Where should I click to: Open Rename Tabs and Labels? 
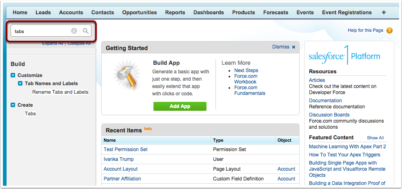click(60, 92)
